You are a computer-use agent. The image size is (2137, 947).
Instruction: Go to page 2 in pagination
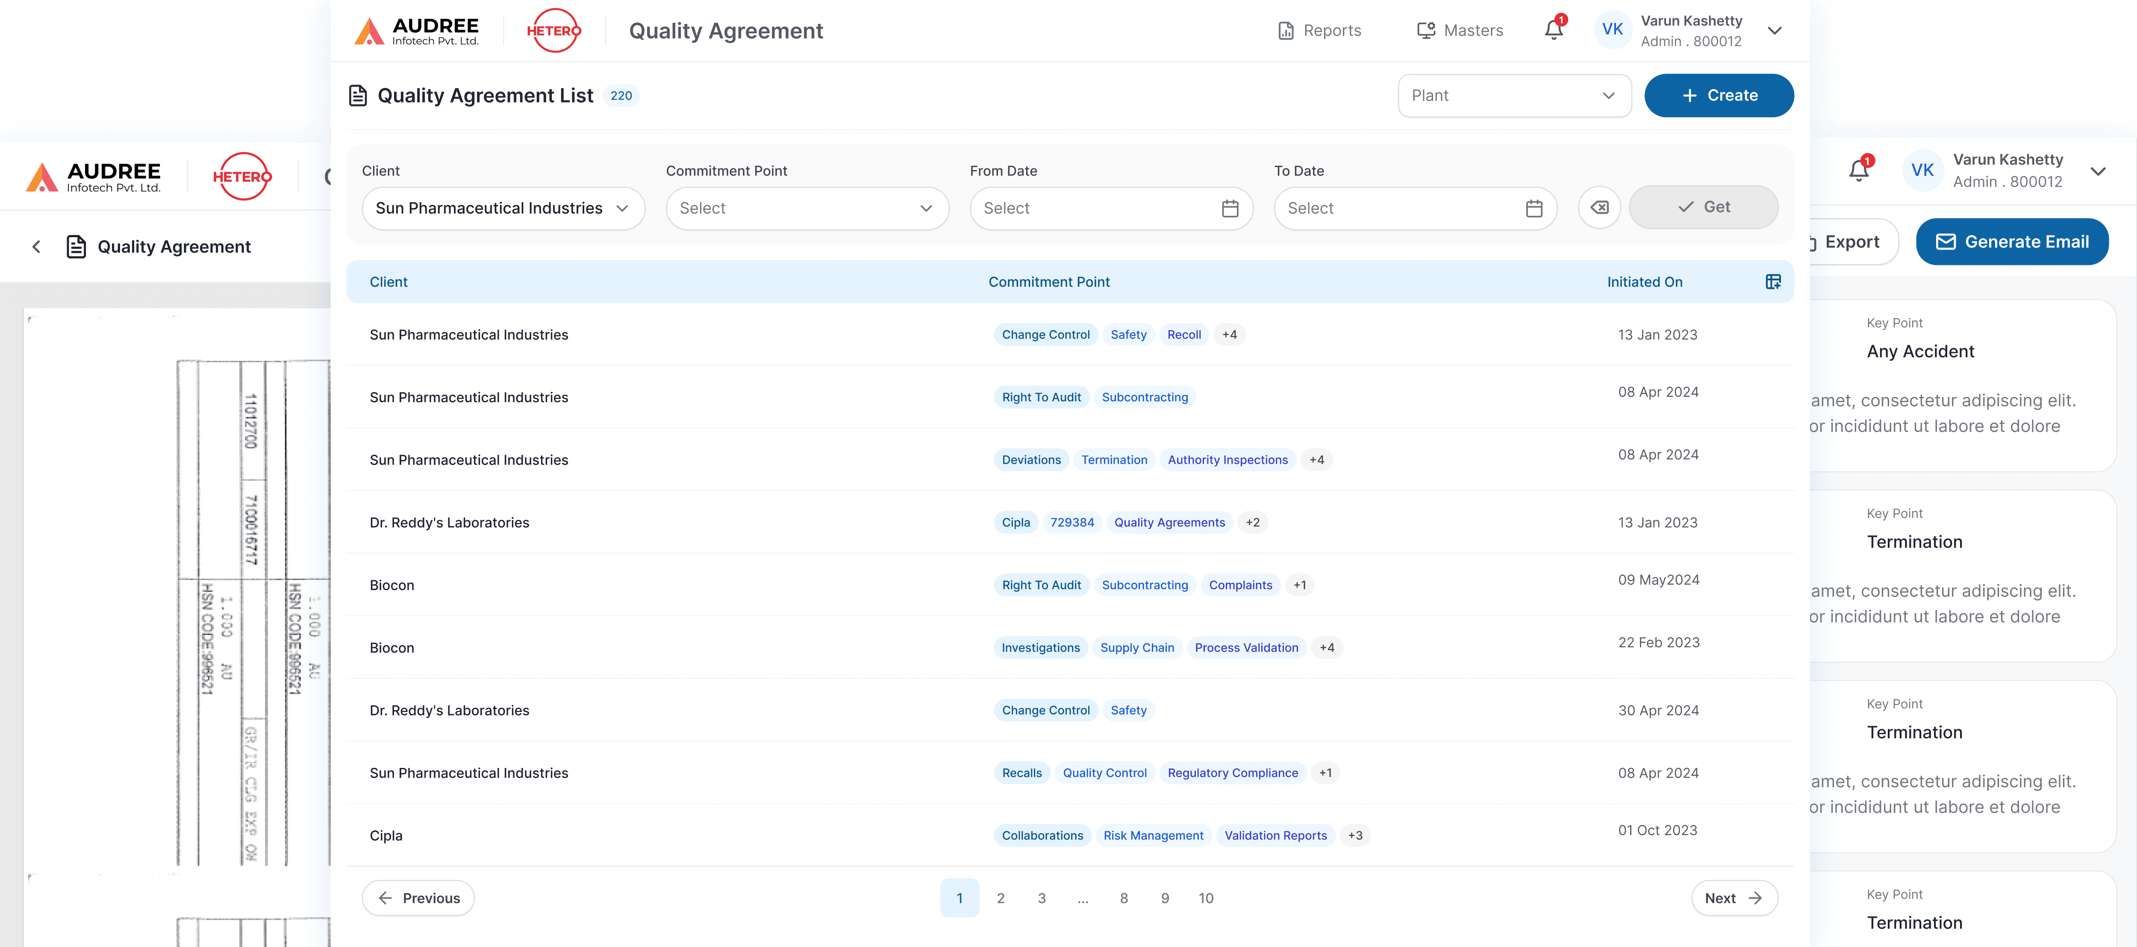1001,898
